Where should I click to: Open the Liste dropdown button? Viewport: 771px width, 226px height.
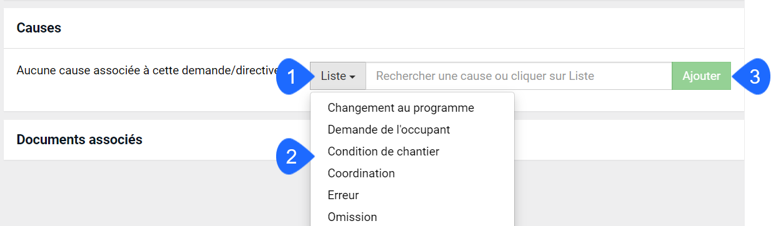click(338, 76)
